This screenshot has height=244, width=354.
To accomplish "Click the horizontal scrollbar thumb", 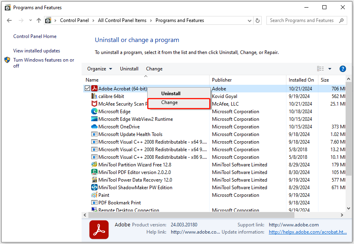I will (191, 215).
